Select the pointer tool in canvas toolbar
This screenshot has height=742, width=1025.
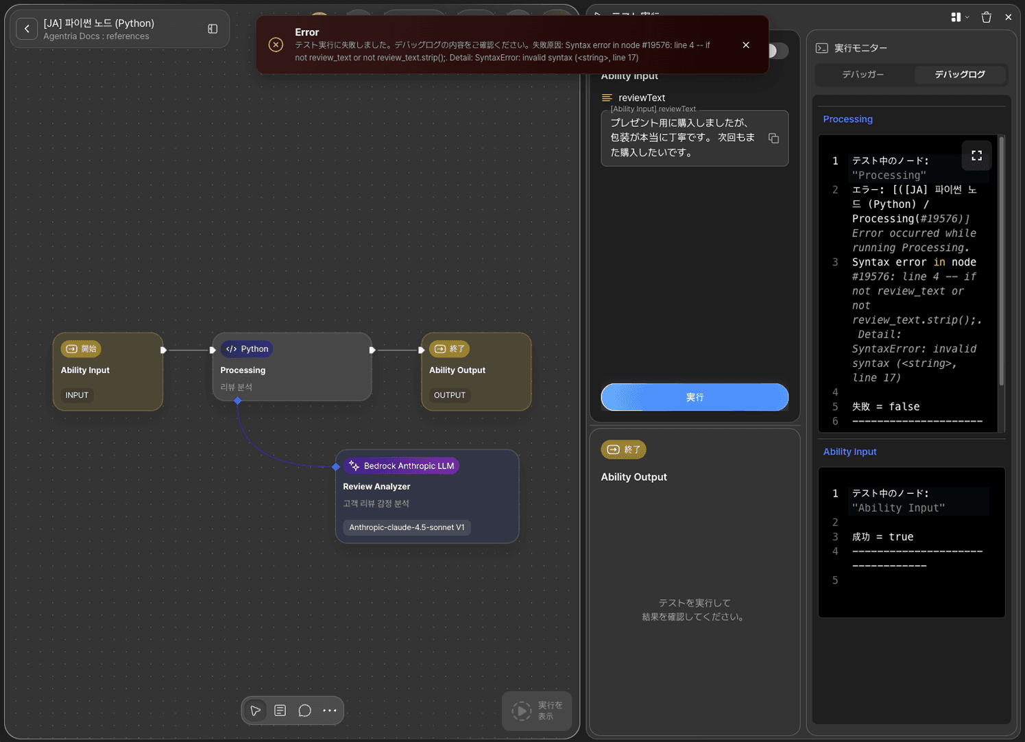tap(256, 710)
